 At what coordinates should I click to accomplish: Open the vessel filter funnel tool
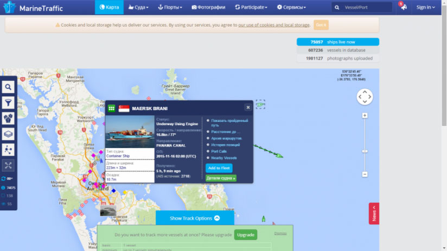pos(8,102)
